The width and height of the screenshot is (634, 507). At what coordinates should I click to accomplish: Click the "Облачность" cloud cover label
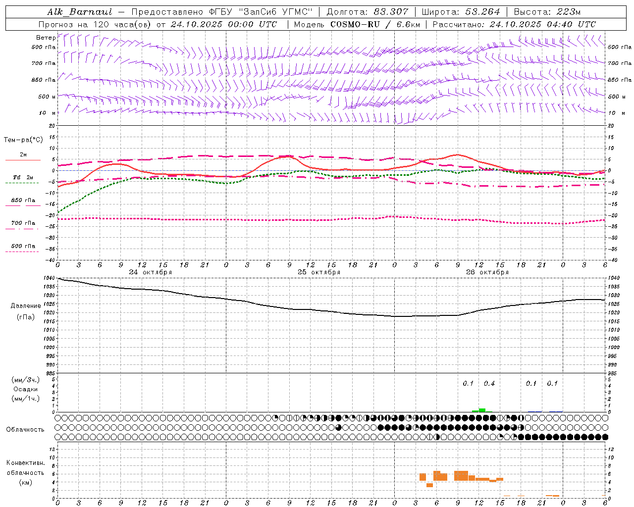(x=25, y=430)
